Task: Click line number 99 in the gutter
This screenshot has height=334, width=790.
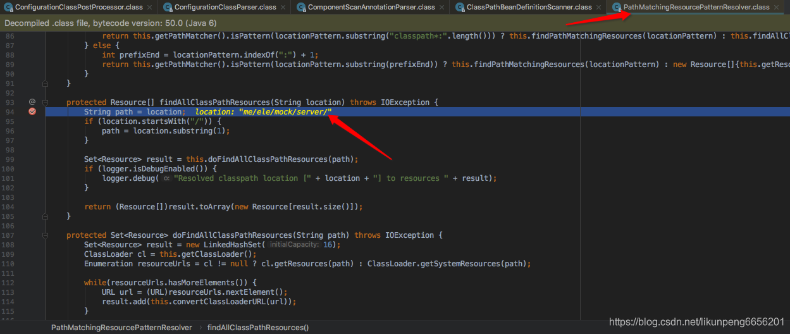Action: click(9, 159)
